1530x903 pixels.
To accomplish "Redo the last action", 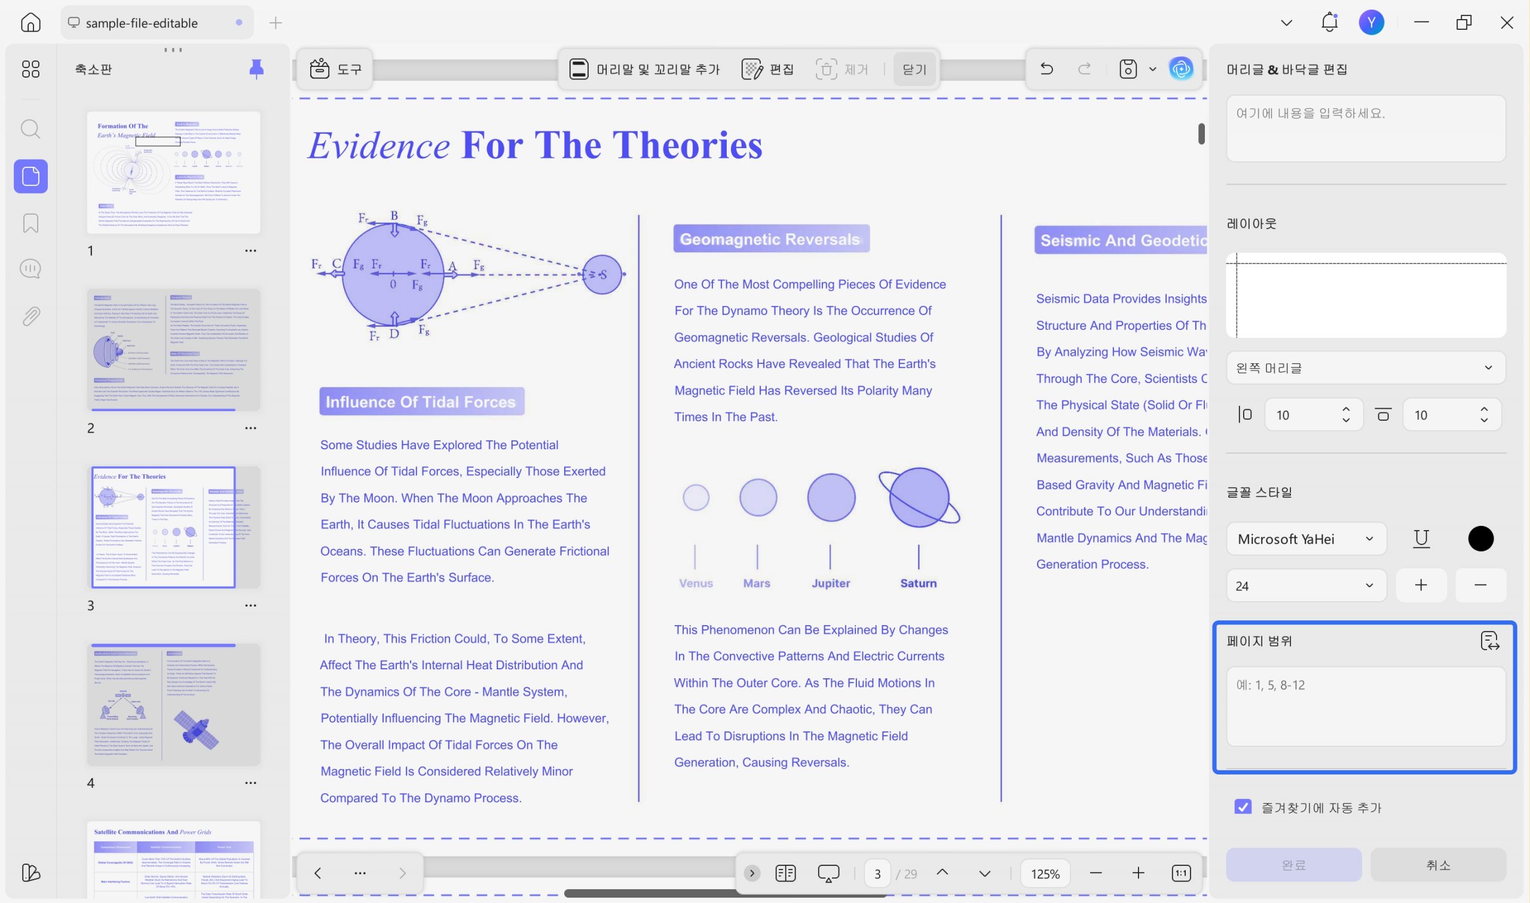I will pyautogui.click(x=1084, y=69).
